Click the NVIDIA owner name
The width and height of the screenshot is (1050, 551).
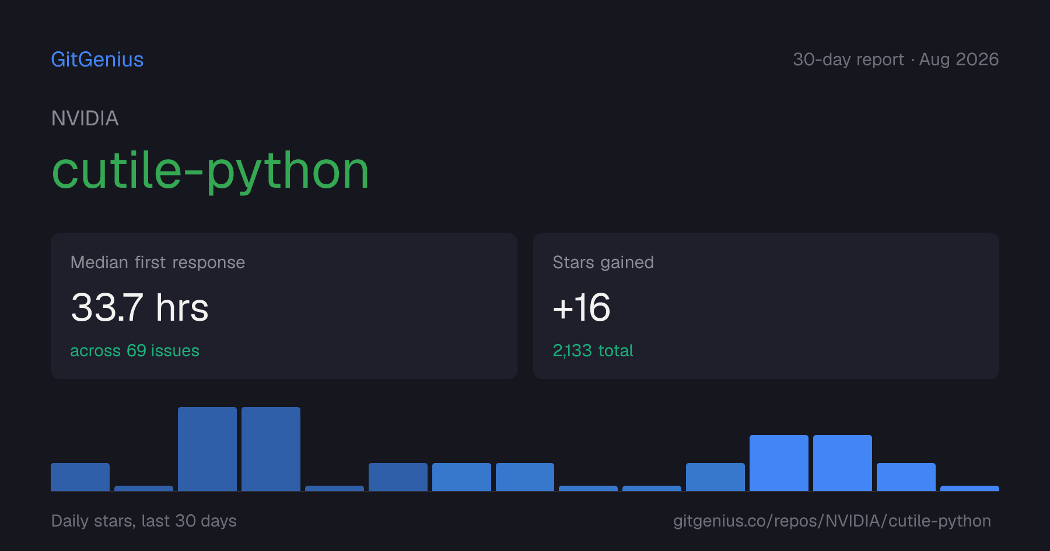[x=85, y=118]
